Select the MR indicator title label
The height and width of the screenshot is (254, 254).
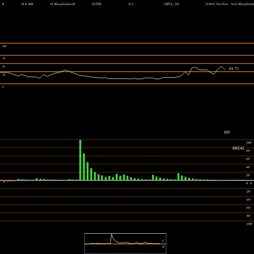227,132
